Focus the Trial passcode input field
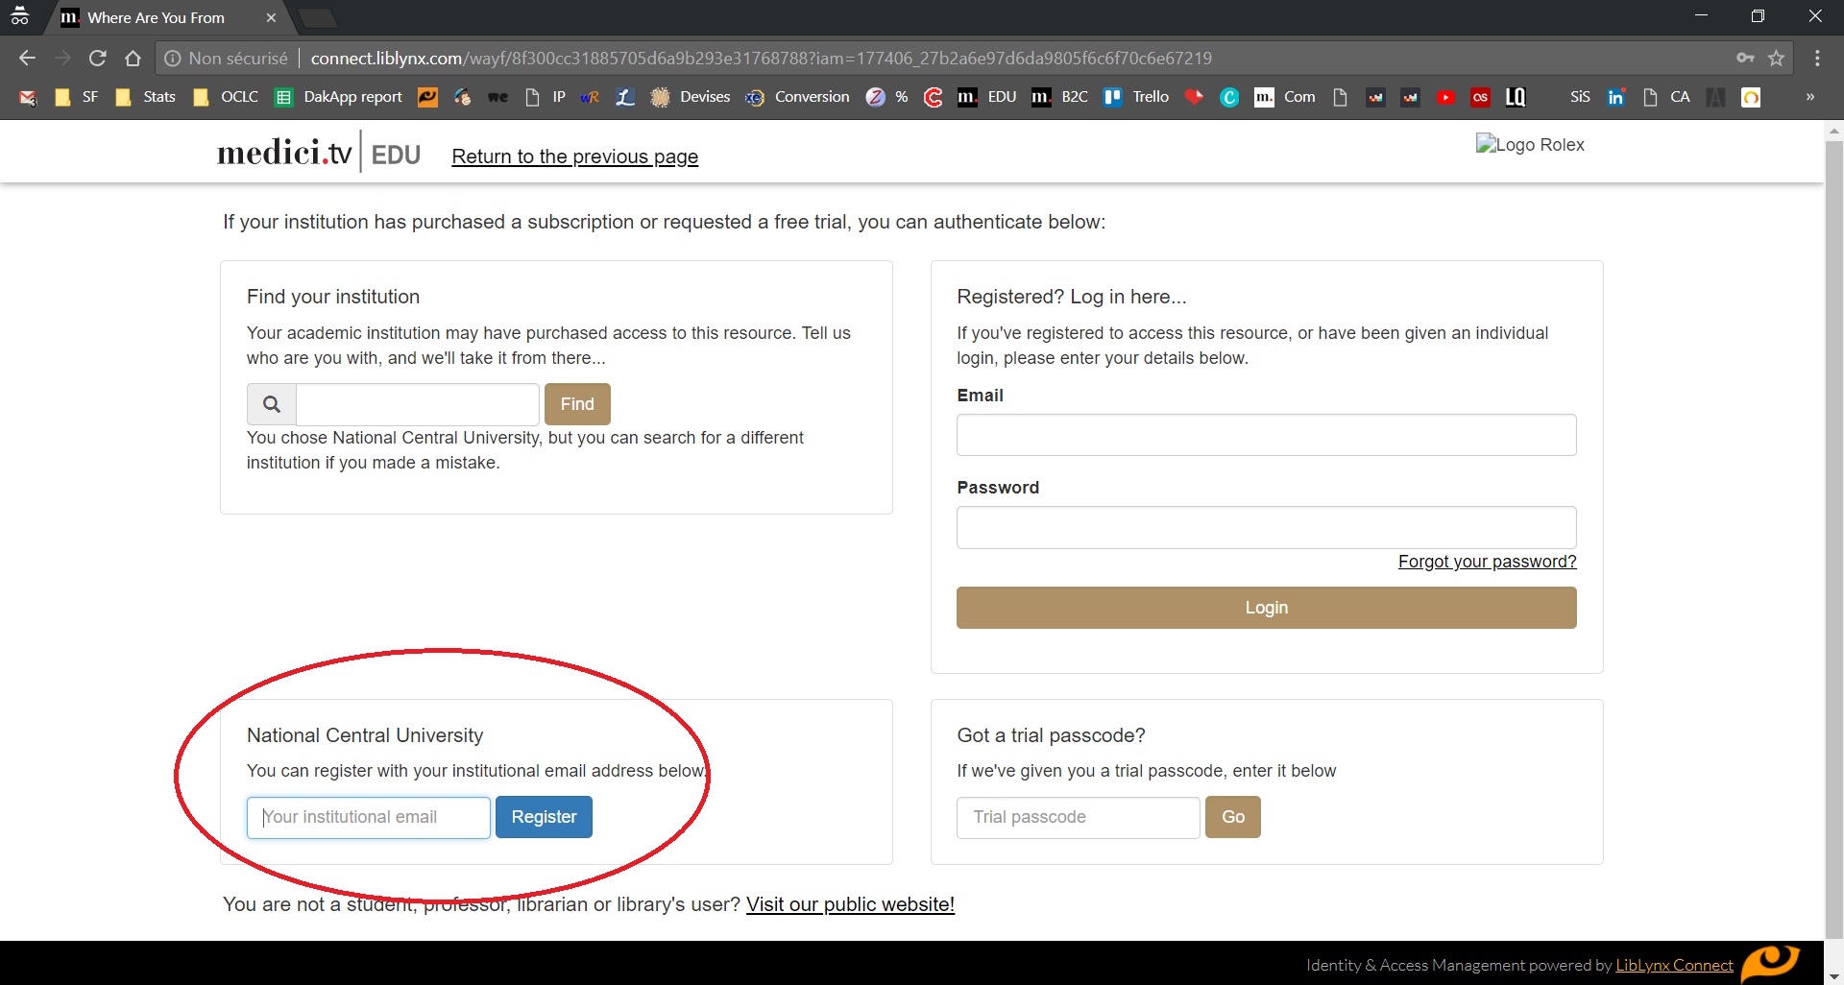The width and height of the screenshot is (1844, 985). [1078, 817]
